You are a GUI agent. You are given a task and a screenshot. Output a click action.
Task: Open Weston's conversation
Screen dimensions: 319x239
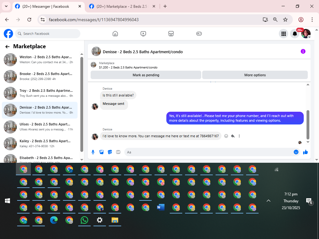40,59
